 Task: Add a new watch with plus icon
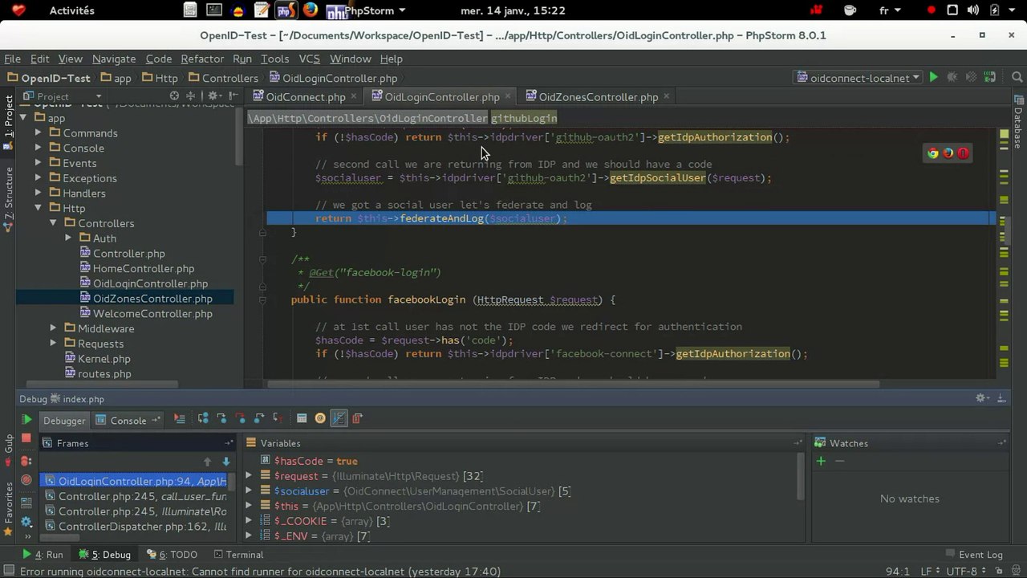[x=821, y=461]
